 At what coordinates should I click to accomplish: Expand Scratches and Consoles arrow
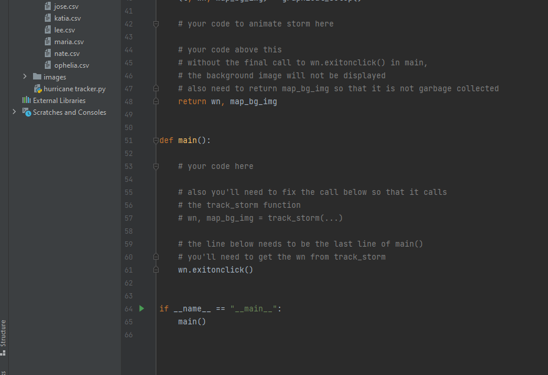tap(14, 112)
